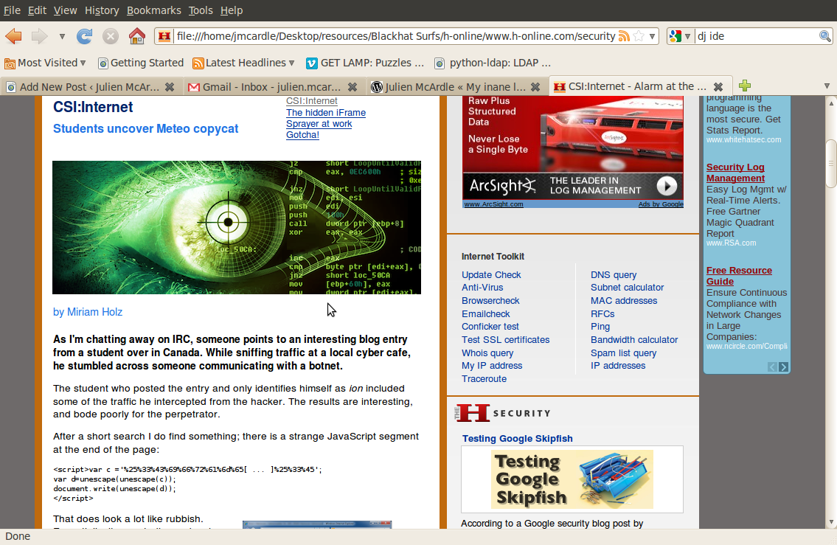This screenshot has height=545, width=837.
Task: Click the Google search engine icon
Action: point(675,36)
